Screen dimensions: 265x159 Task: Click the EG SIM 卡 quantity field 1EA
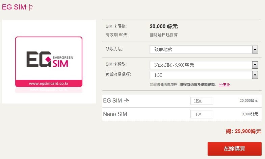coord(202,101)
